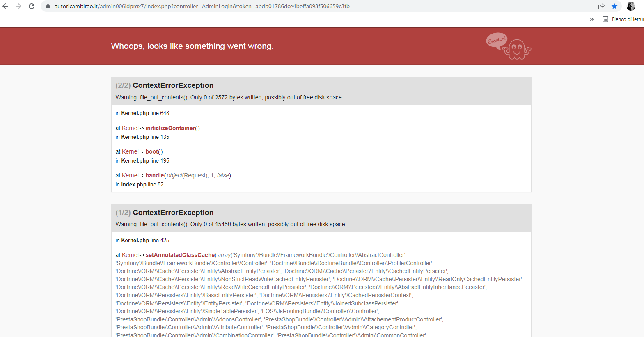Click the setAnnotatedClassCache method name
This screenshot has height=337, width=644.
pyautogui.click(x=180, y=255)
